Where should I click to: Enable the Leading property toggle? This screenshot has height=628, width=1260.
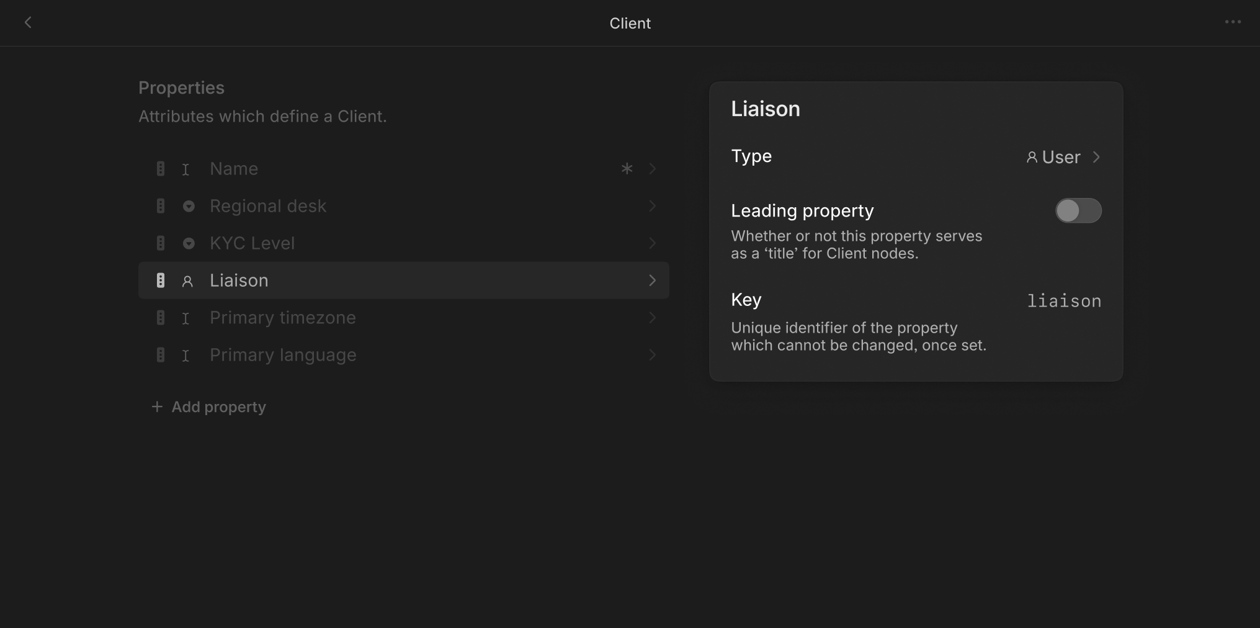[x=1078, y=211]
